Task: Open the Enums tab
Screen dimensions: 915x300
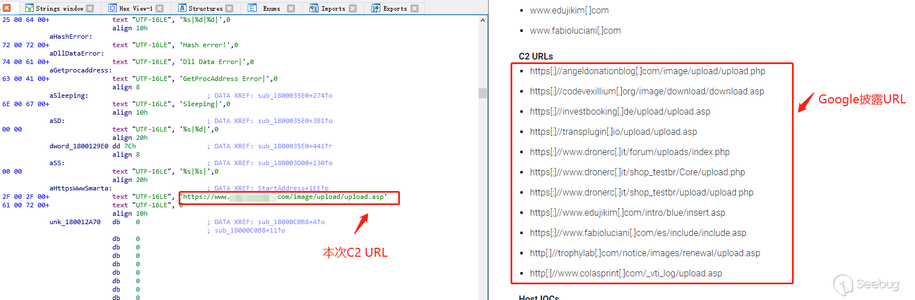Action: point(271,8)
